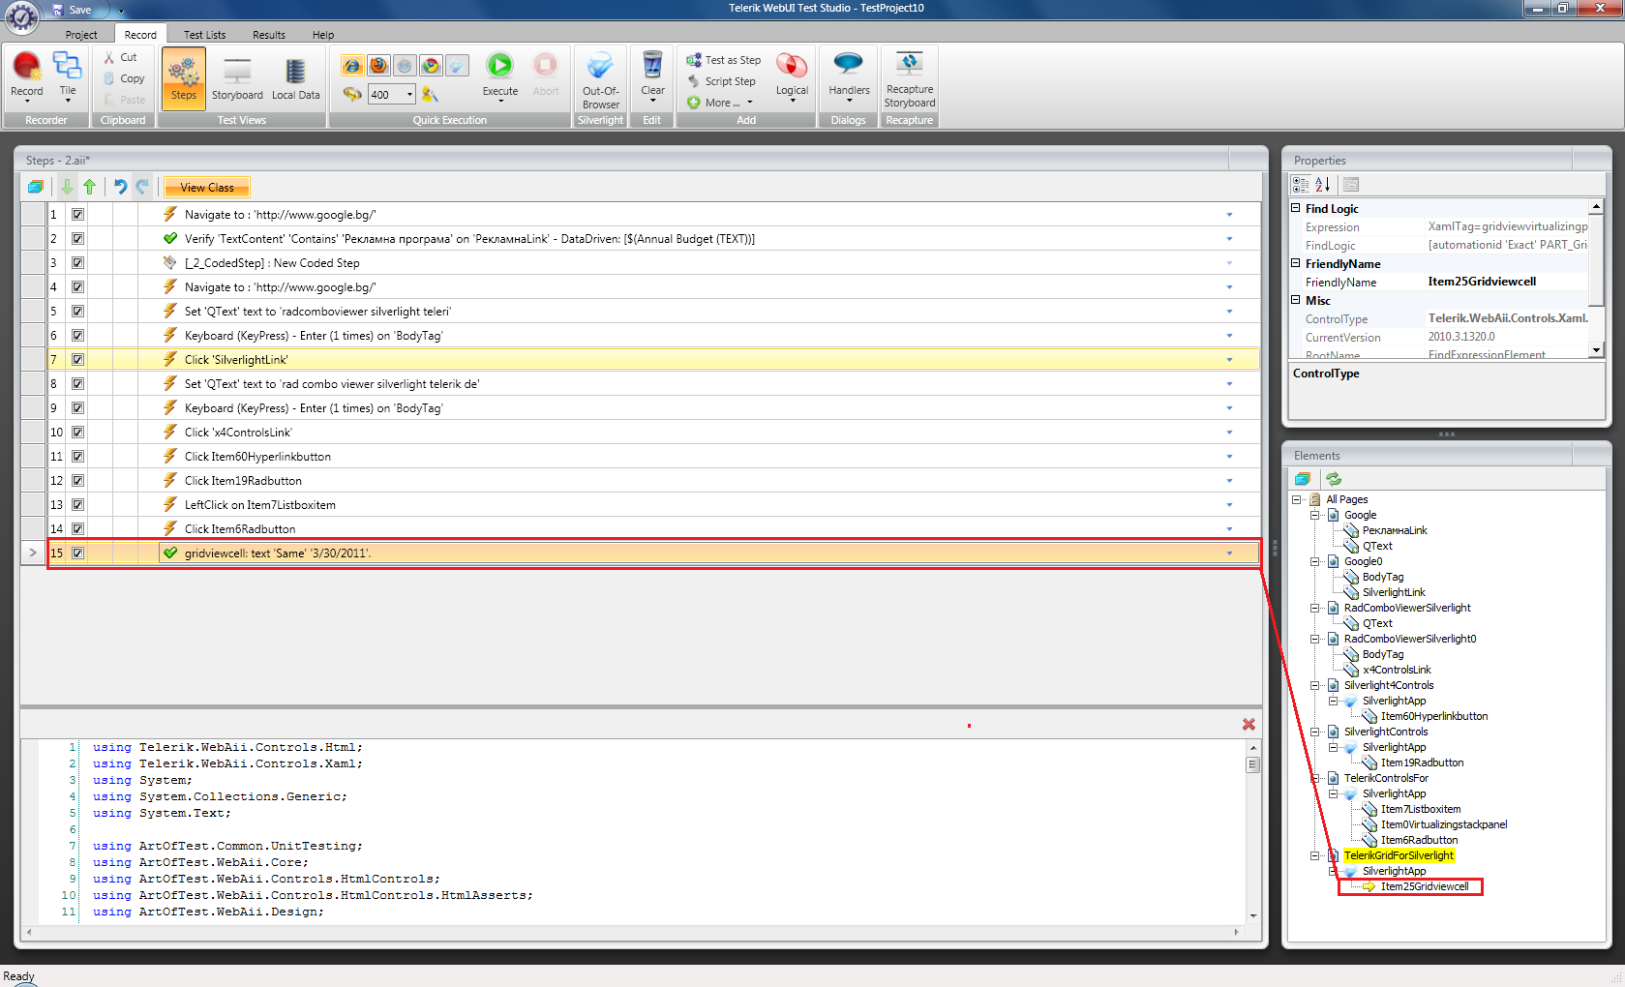Image resolution: width=1625 pixels, height=987 pixels.
Task: Click the application logo menu button
Action: pos(21,15)
